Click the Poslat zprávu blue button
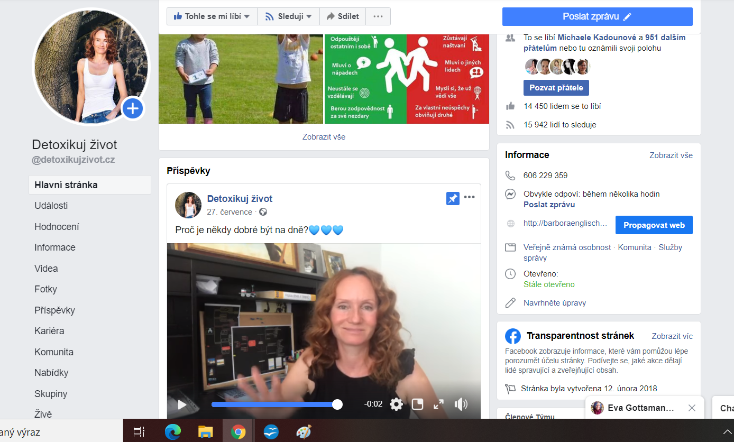The height and width of the screenshot is (442, 734). 597,16
